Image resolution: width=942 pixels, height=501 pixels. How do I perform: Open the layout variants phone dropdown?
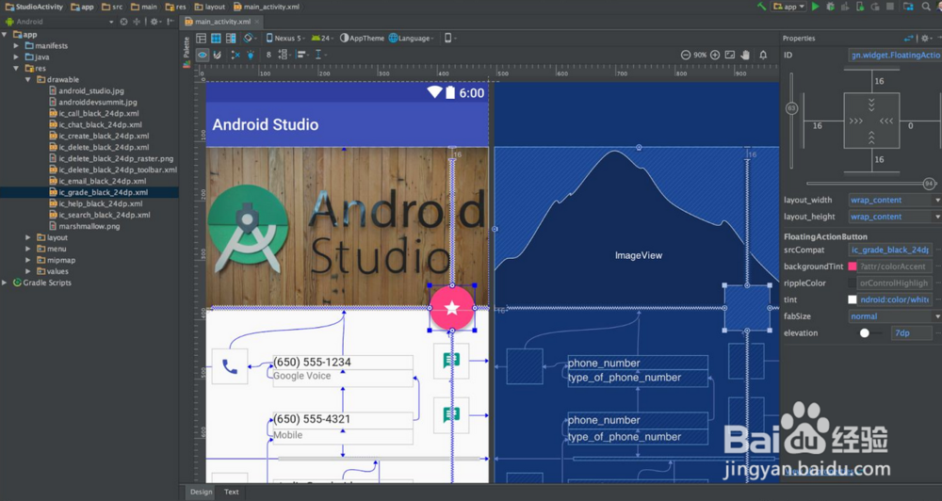click(450, 39)
